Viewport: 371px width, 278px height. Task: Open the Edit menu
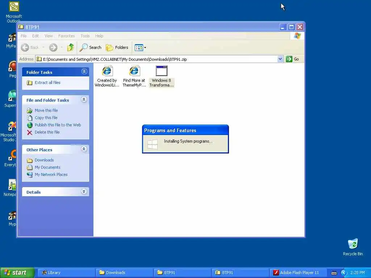pos(36,36)
